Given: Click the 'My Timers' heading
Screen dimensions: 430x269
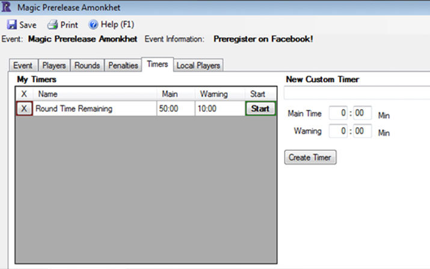Looking at the screenshot, I should (37, 79).
